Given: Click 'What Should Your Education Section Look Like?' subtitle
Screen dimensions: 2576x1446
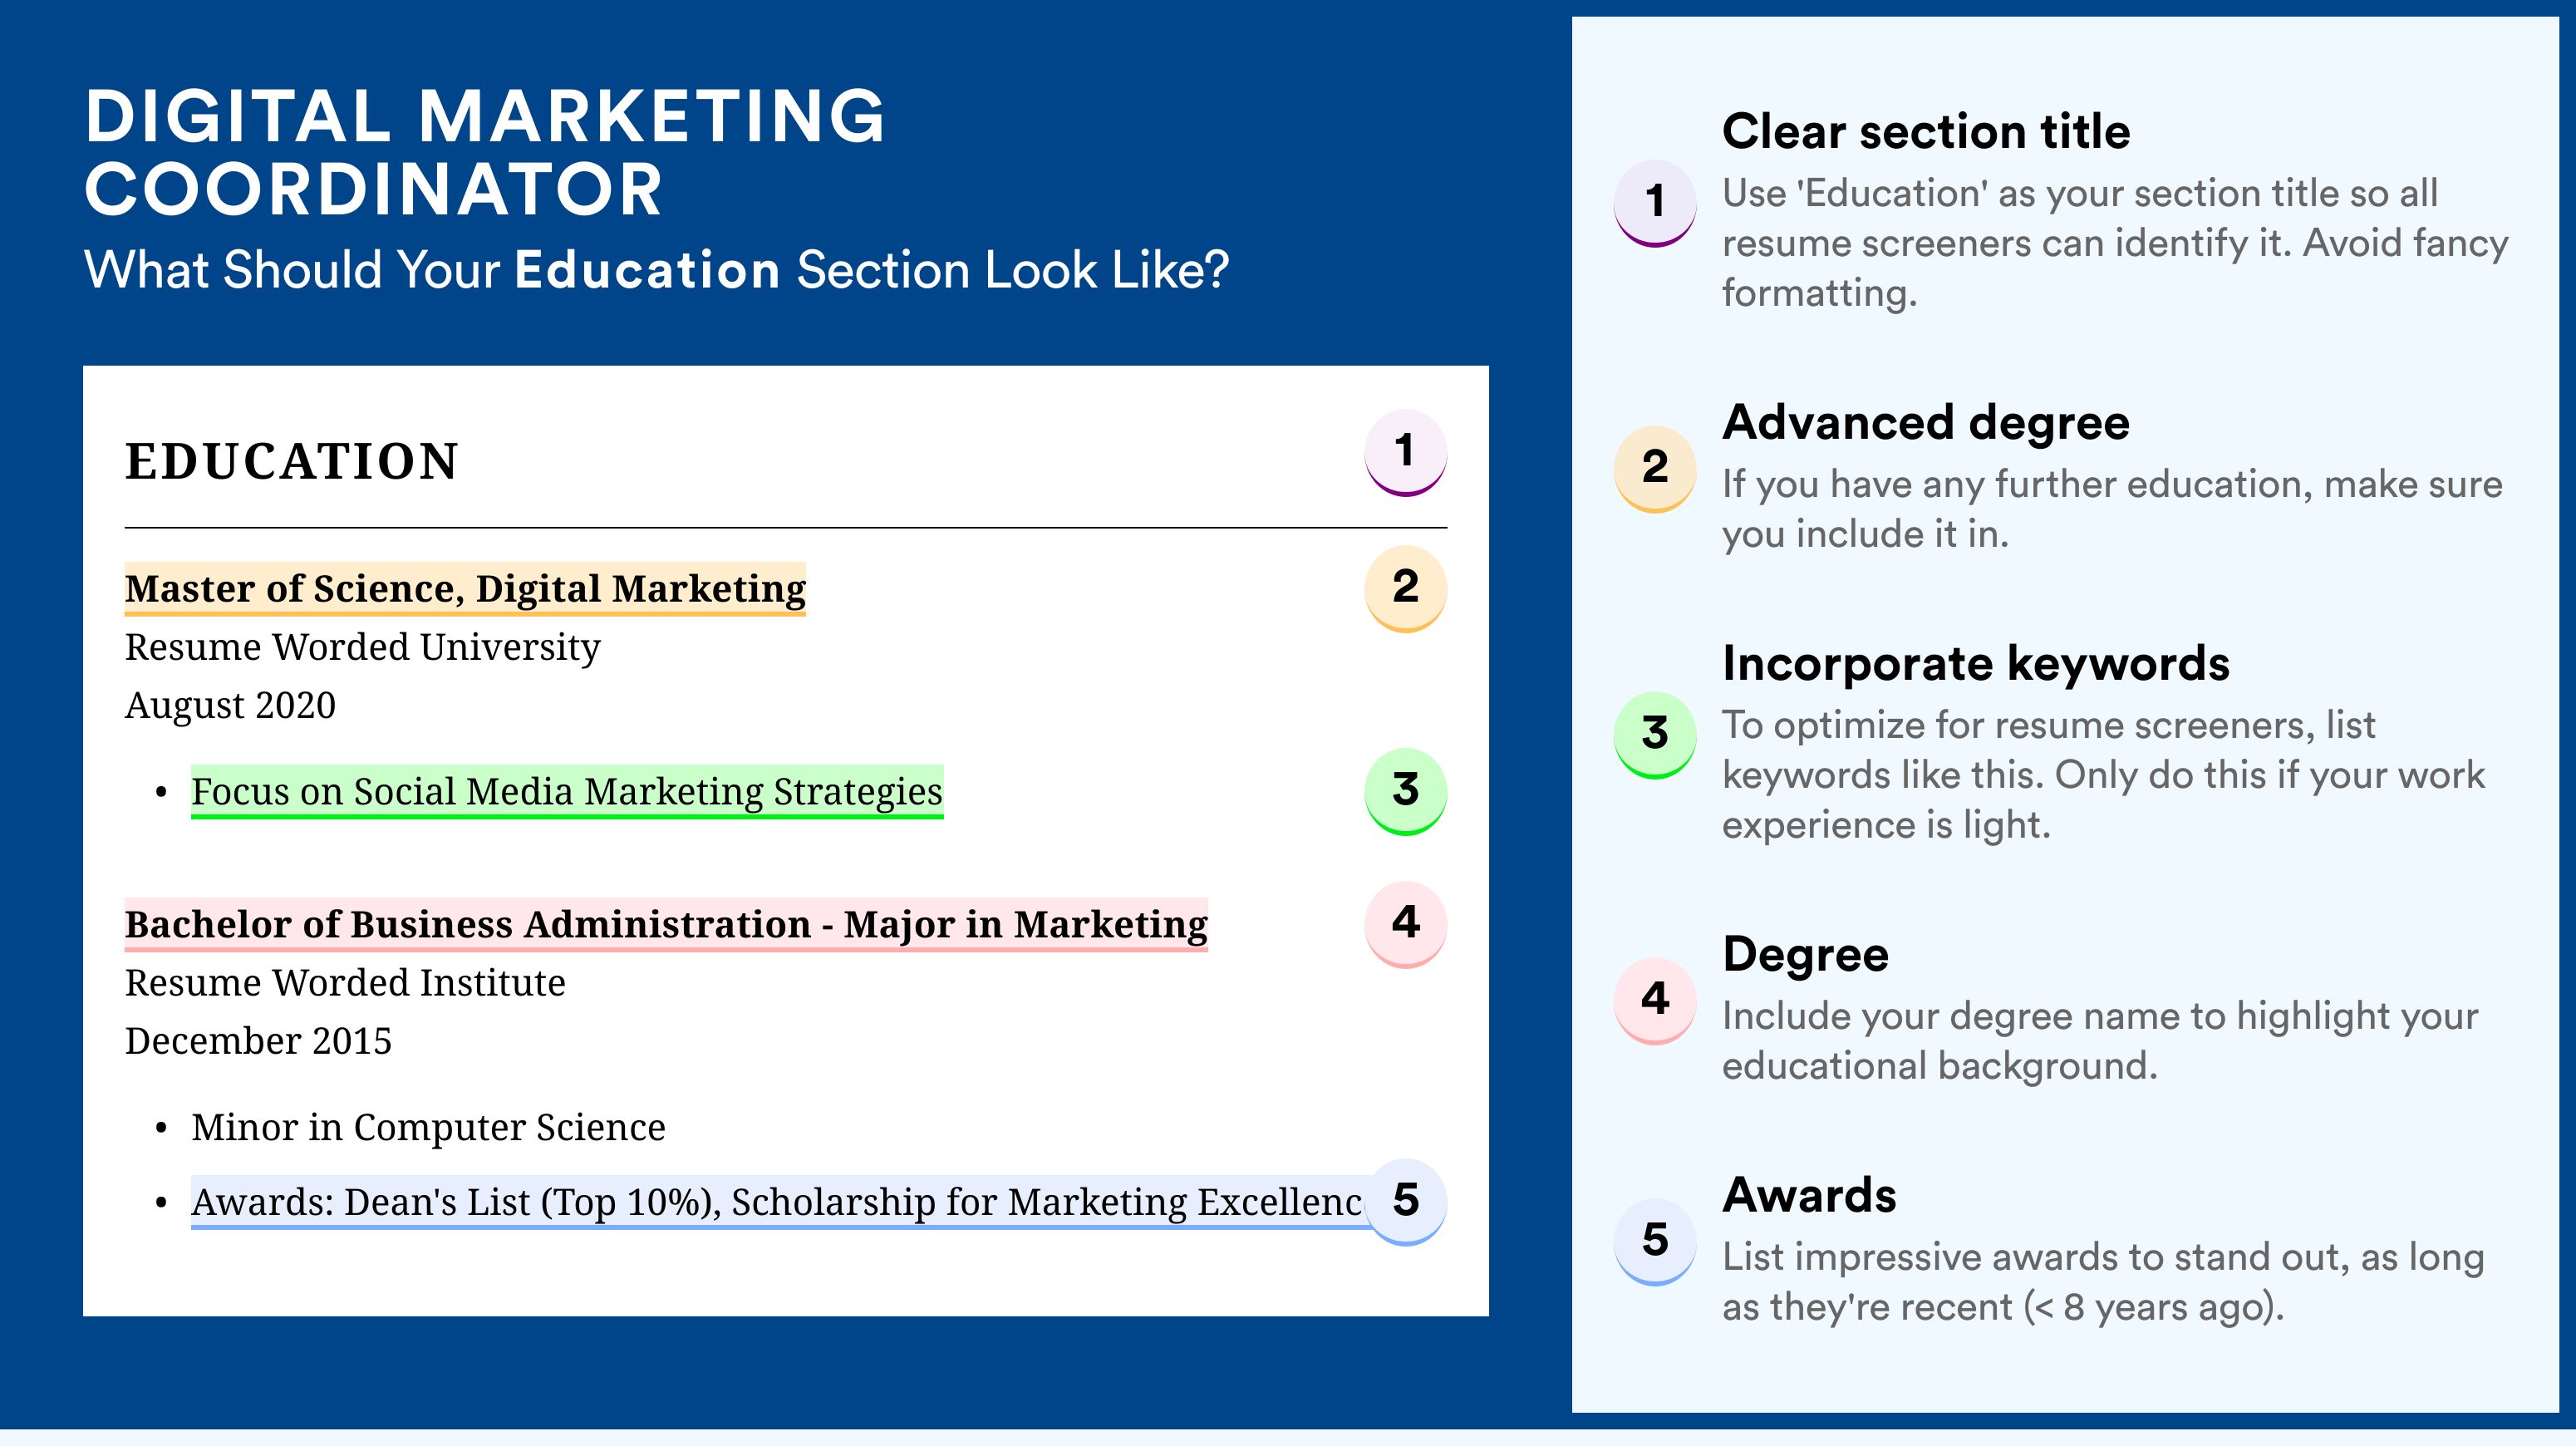Looking at the screenshot, I should pos(656,270).
